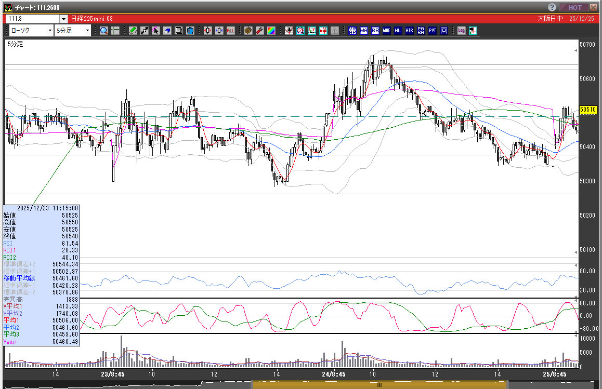This screenshot has height=389, width=602.
Task: Toggle the HL indicator button
Action: [x=398, y=31]
